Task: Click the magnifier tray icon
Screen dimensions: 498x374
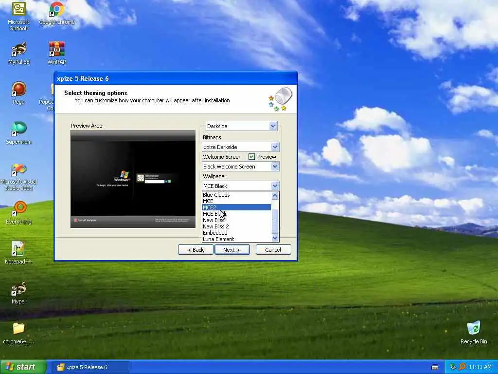Action: click(462, 367)
